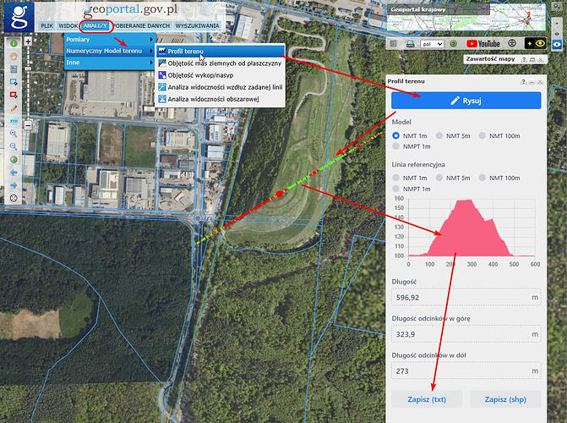Click the lower magnifier zoom tool
Viewport: 567px width, 423px height.
[x=14, y=146]
